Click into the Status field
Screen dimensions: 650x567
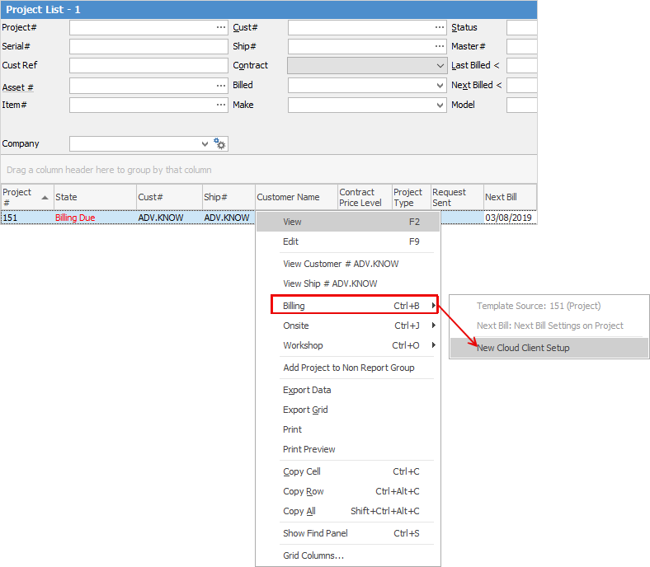pos(521,27)
